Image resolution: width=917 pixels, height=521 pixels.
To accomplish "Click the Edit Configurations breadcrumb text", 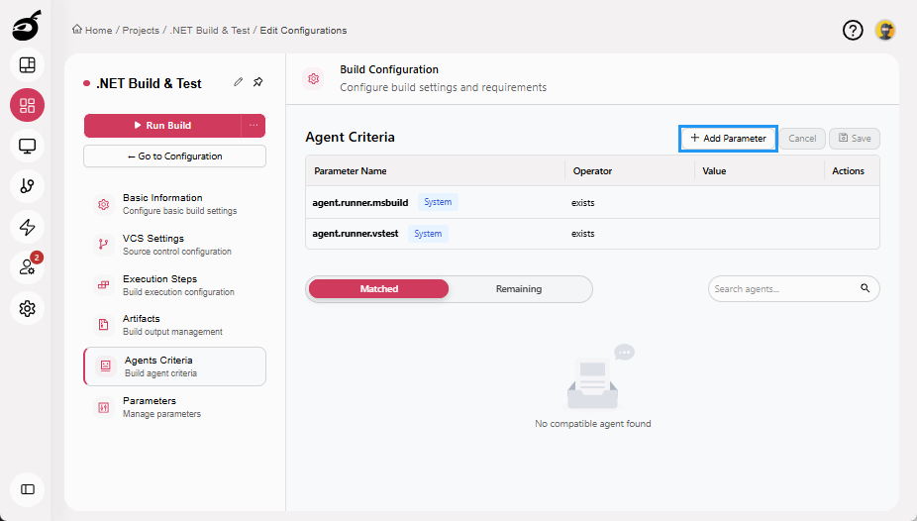I will [x=303, y=31].
